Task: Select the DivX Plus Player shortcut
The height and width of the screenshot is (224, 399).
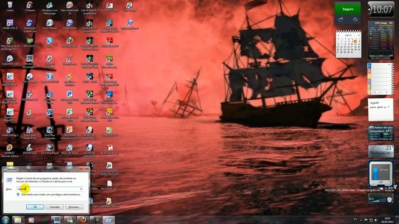Action: click(50, 149)
